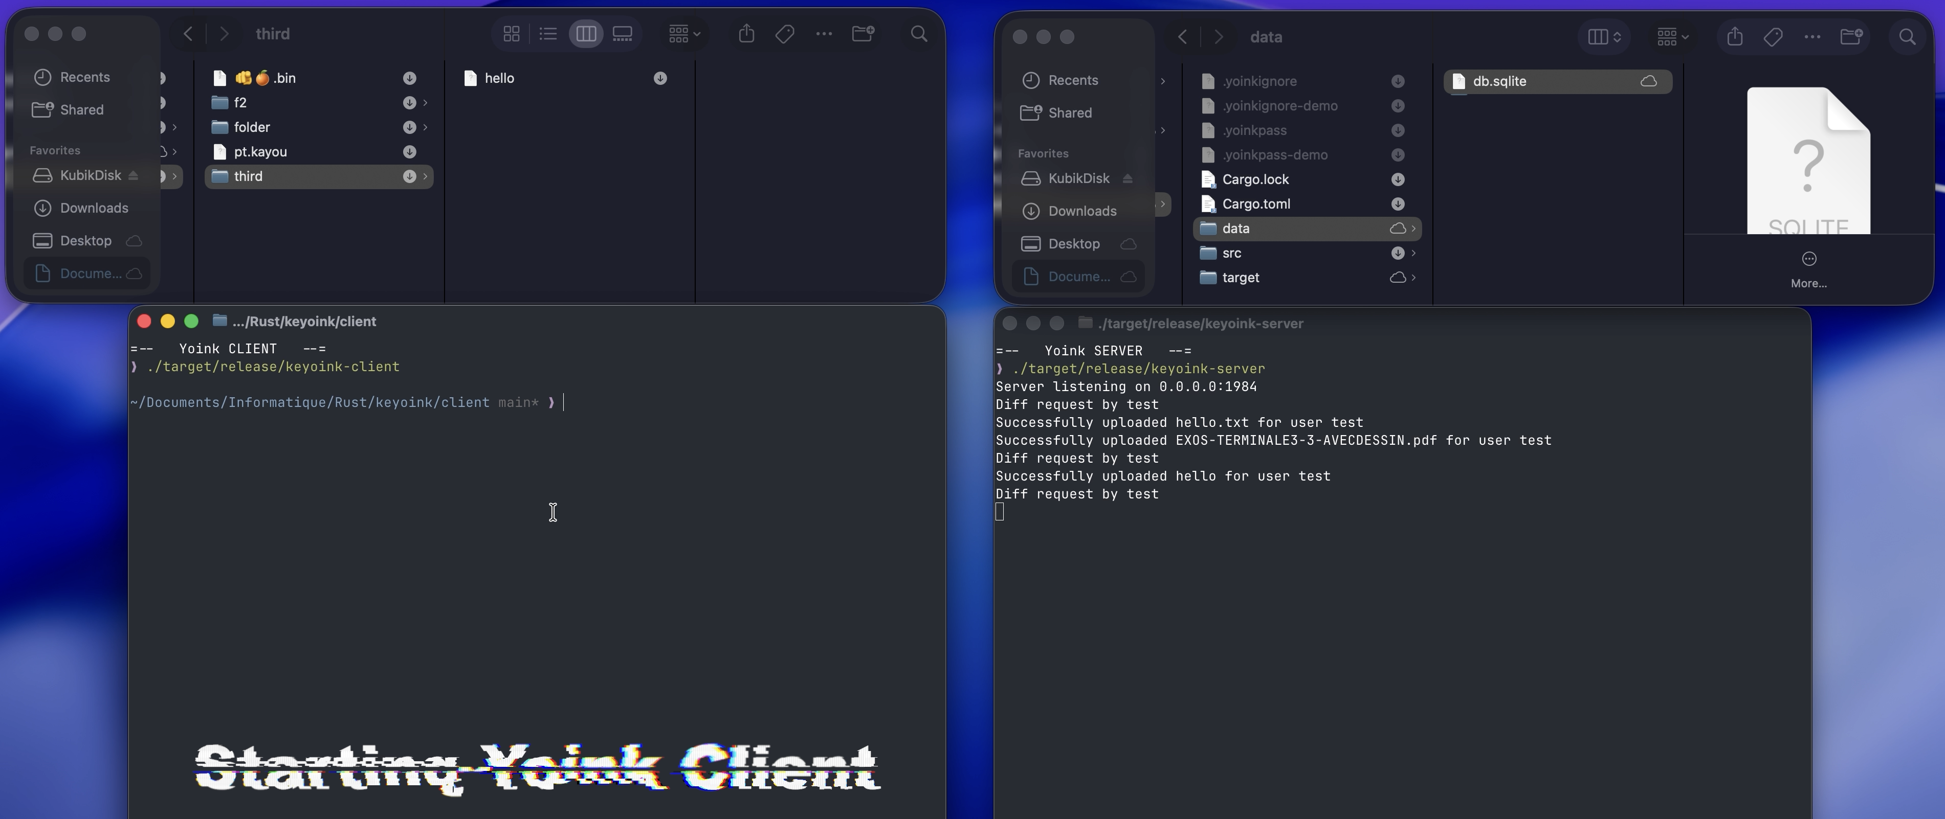Image resolution: width=1945 pixels, height=819 pixels.
Task: Click More… button in preview pane
Action: (x=1808, y=269)
